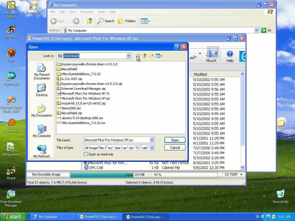Image resolution: width=295 pixels, height=221 pixels.
Task: Click the Modified column header
Action: [x=214, y=74]
